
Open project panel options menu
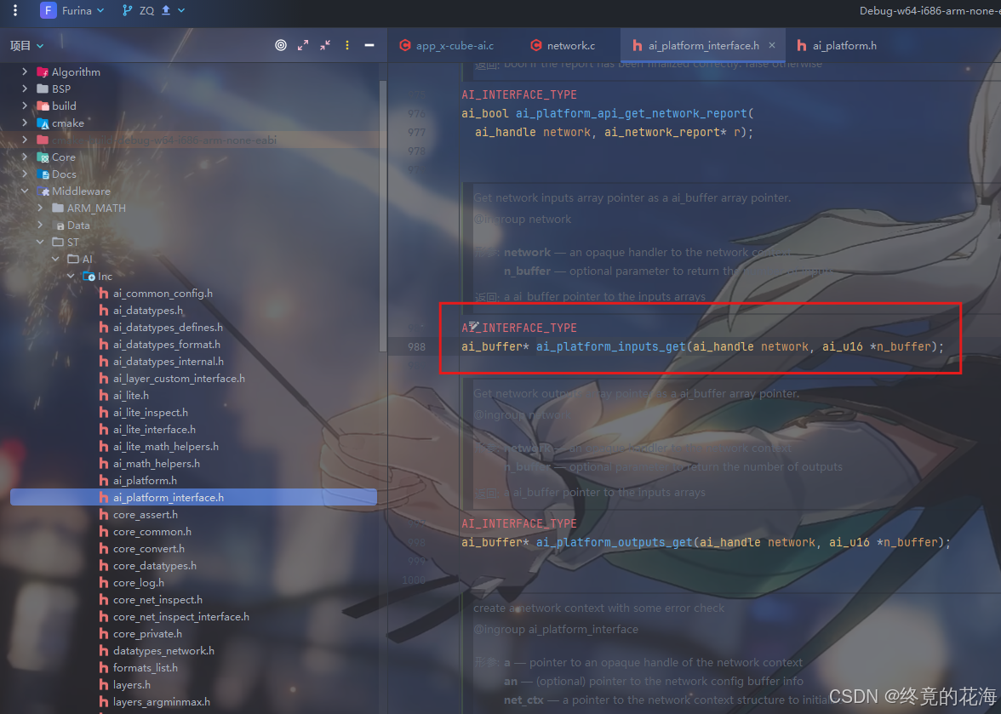[347, 45]
